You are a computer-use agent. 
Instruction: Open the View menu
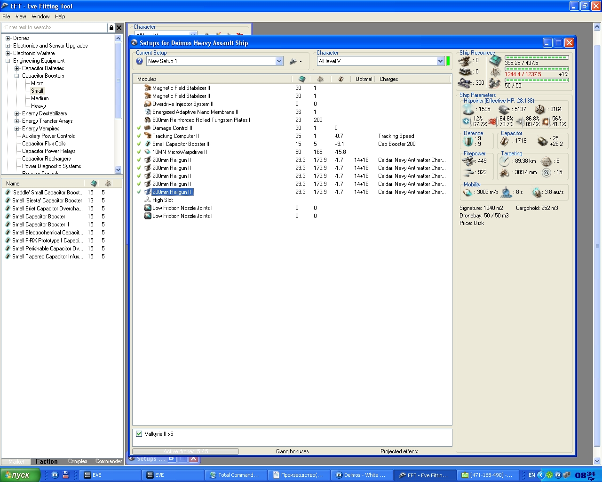(x=21, y=16)
